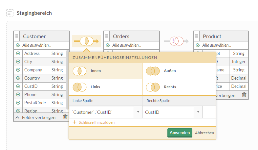The image size is (258, 150).
Task: Open the Rechte Spalte CustID dropdown
Action: 198,112
